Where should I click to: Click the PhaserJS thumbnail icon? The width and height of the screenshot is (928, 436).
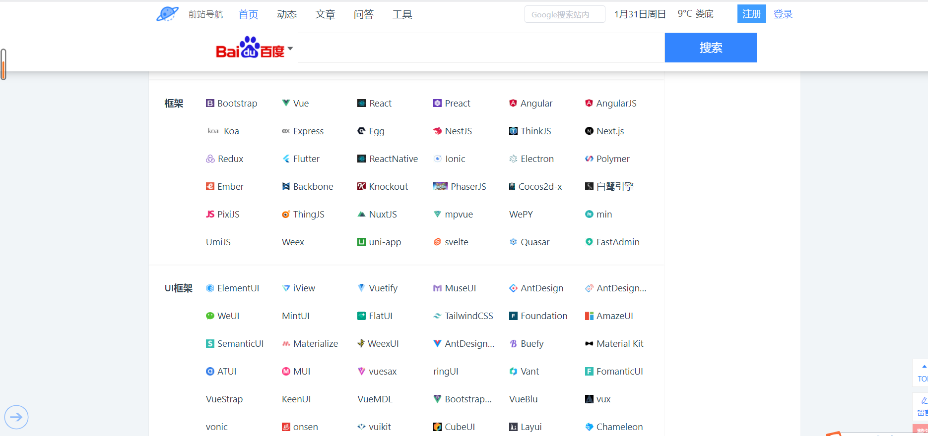click(440, 186)
